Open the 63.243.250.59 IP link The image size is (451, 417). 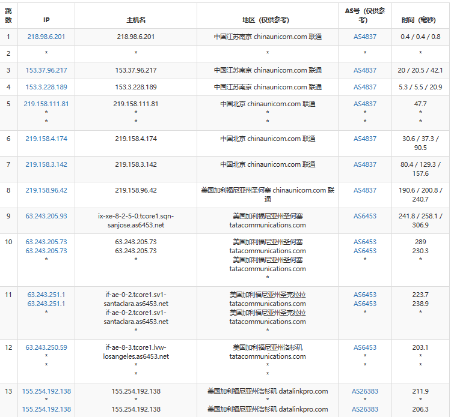46,347
